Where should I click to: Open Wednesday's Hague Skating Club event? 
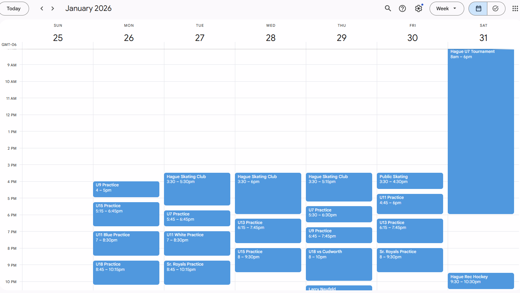[x=268, y=193]
